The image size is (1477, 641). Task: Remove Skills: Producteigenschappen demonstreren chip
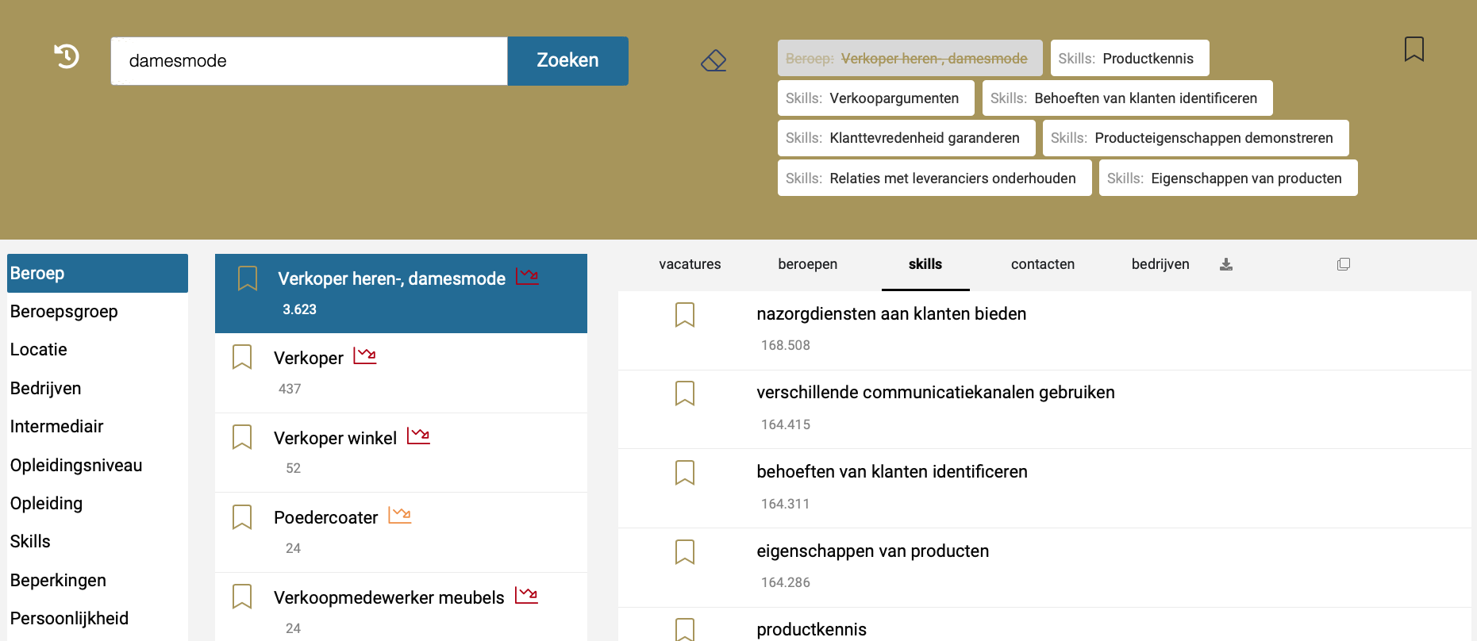pos(1195,138)
